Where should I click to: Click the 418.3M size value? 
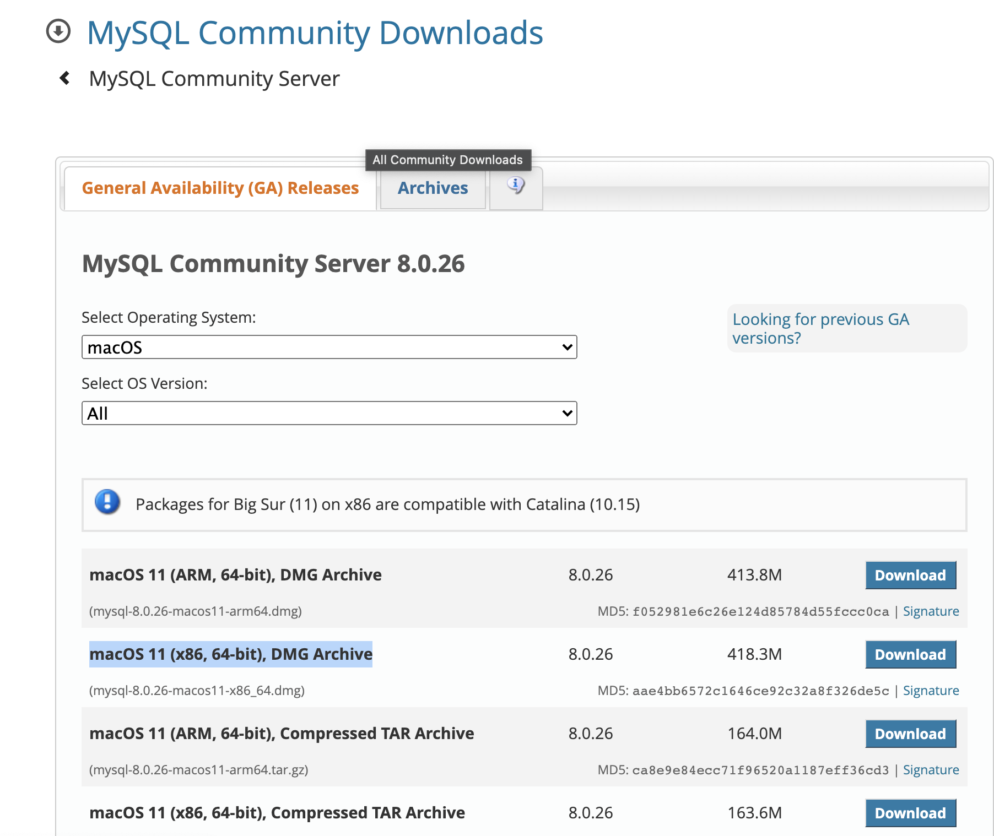pyautogui.click(x=754, y=654)
